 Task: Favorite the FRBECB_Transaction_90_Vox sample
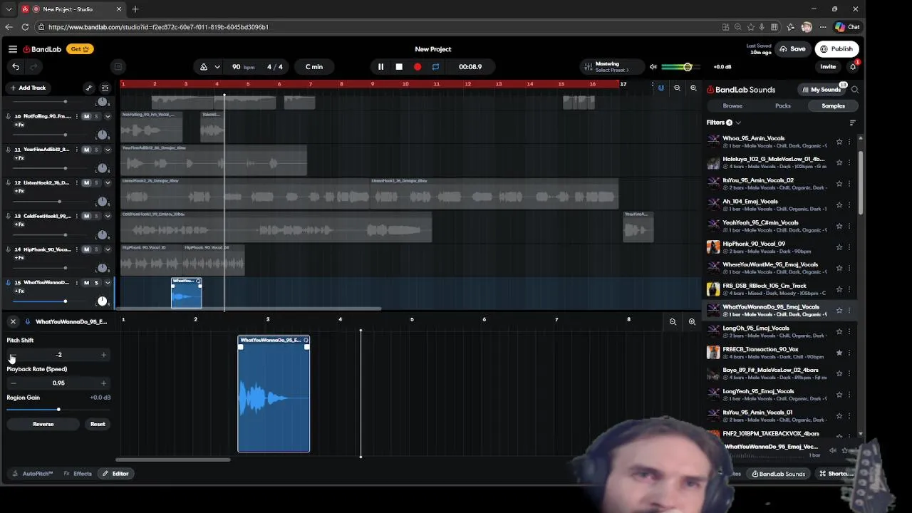coord(839,353)
